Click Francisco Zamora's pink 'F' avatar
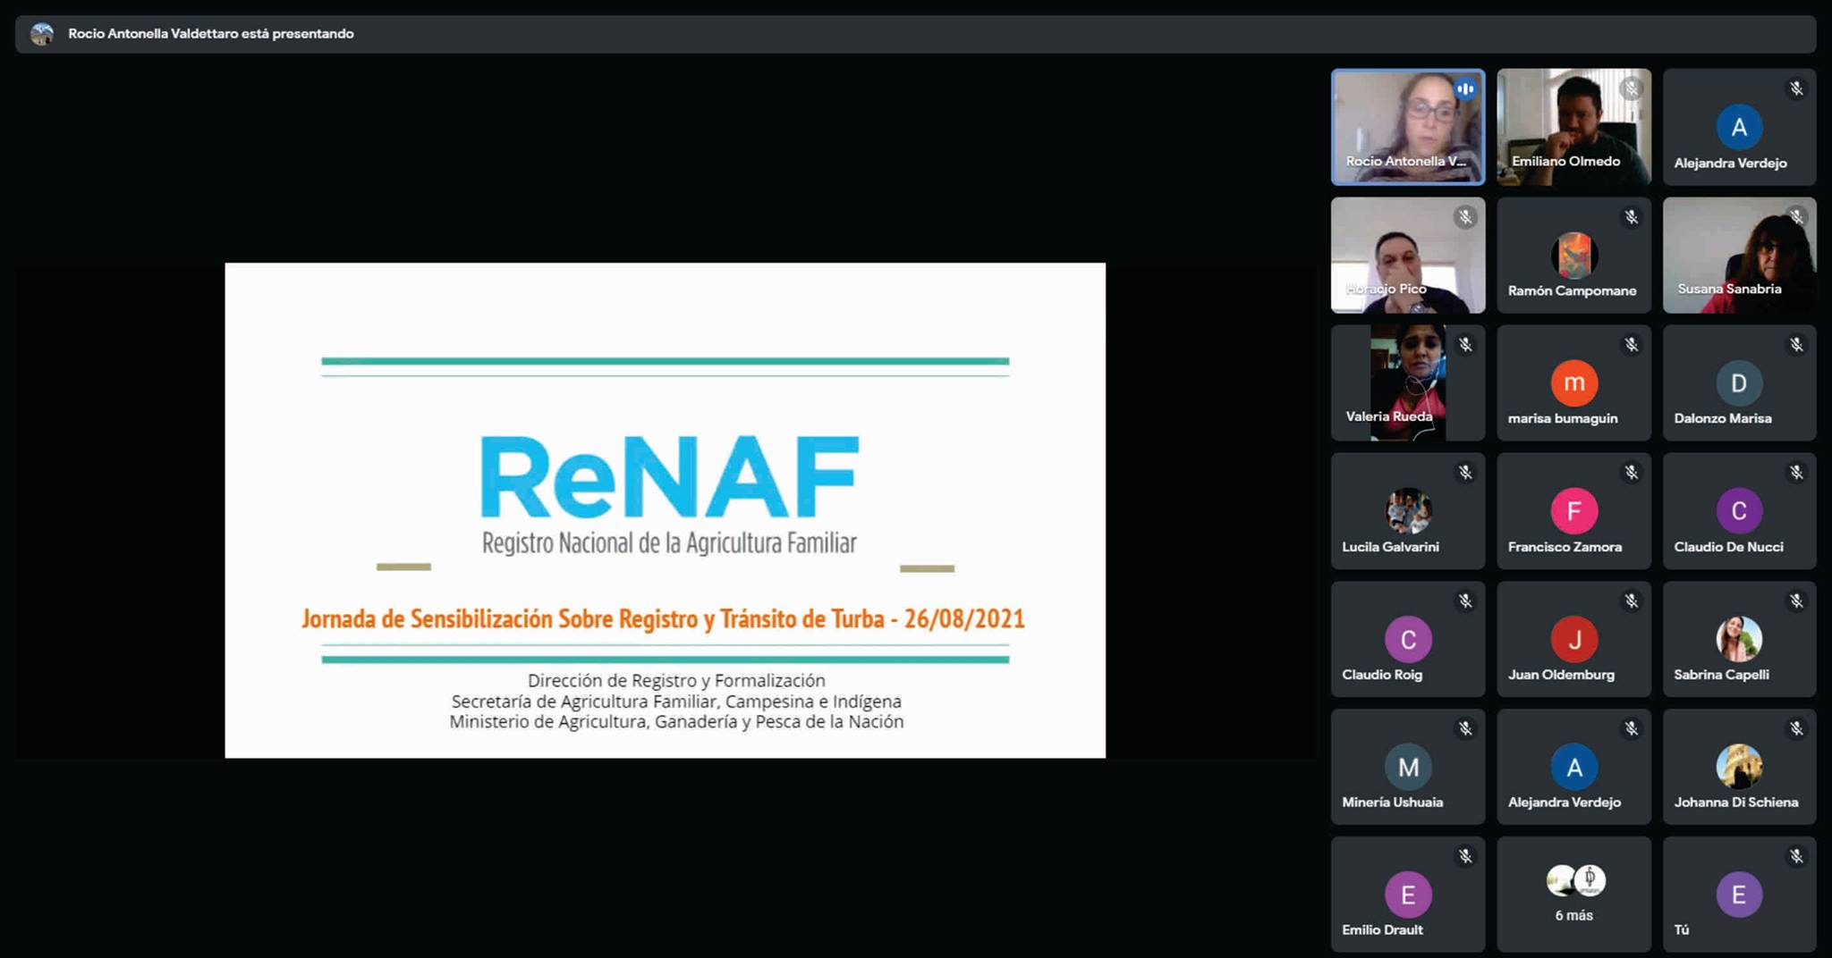This screenshot has width=1832, height=958. coord(1574,511)
